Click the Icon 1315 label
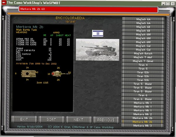This screenshot has width=176, height=137. [43, 83]
